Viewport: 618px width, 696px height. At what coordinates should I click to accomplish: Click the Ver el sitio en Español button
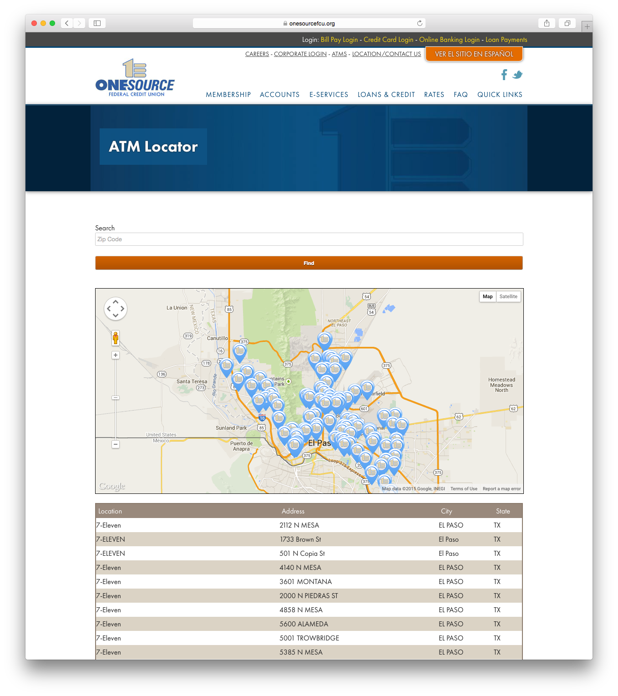click(474, 54)
